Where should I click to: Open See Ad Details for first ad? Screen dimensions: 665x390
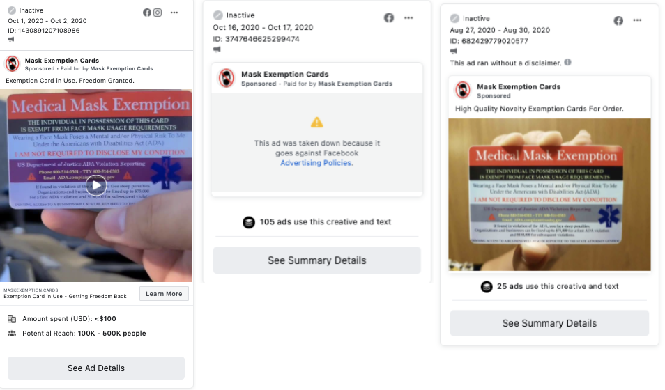[96, 368]
